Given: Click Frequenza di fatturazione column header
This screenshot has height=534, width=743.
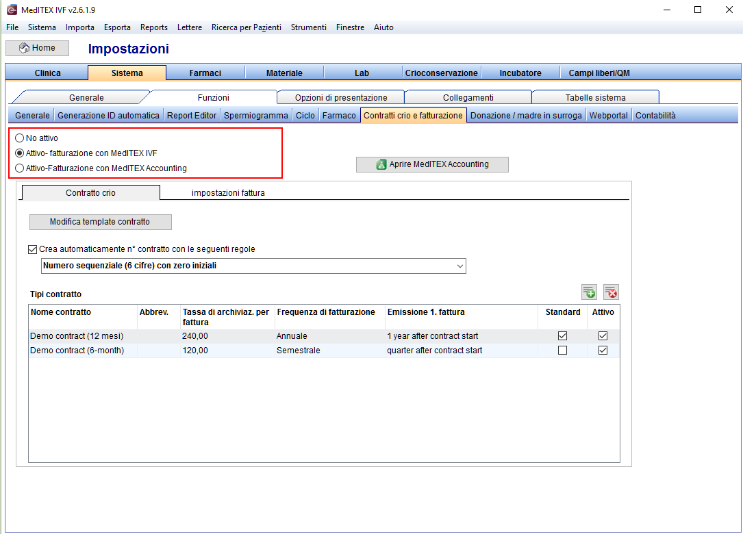Looking at the screenshot, I should [x=330, y=317].
